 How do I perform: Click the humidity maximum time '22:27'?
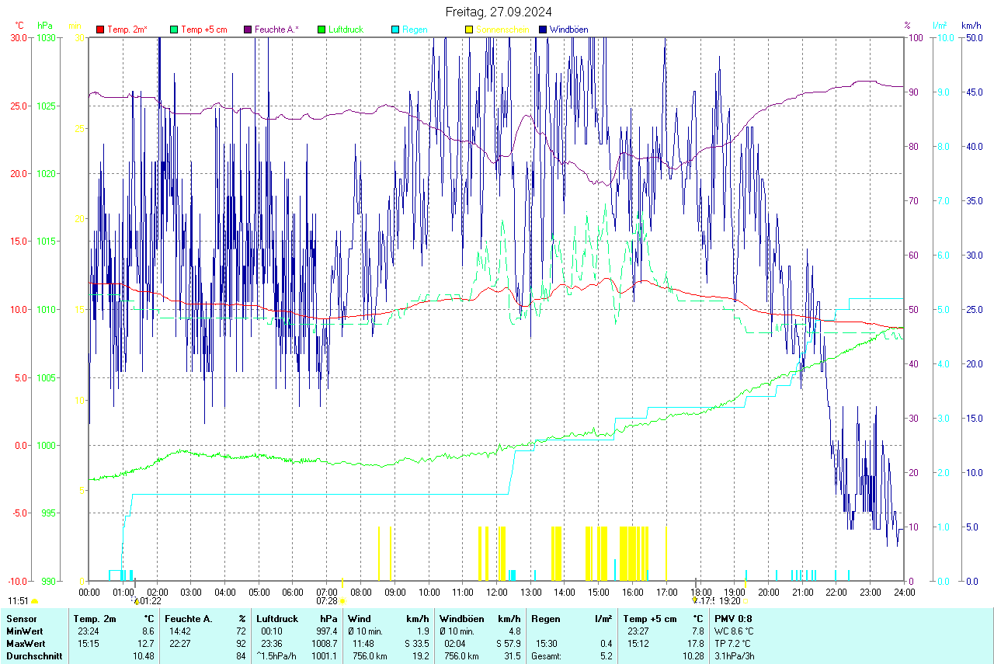click(x=180, y=644)
